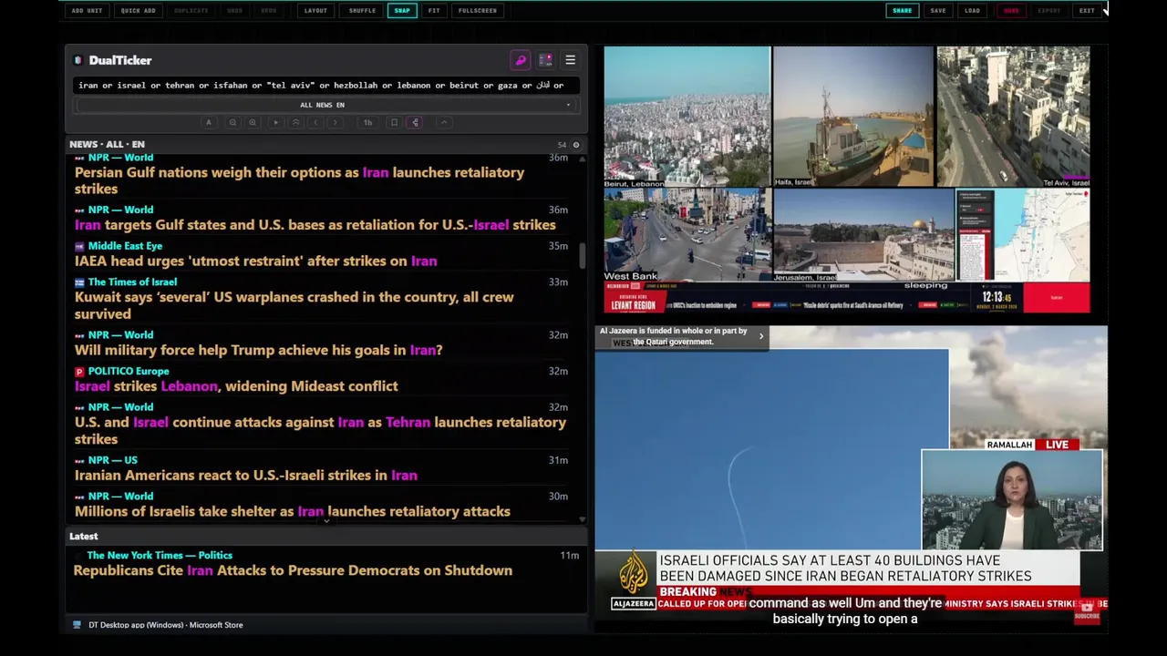Click the keyword search input field
Viewport: 1167px width, 656px height.
coord(325,85)
